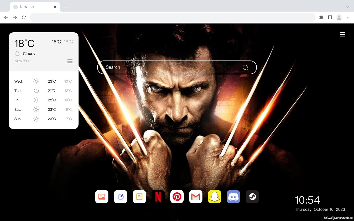Click the 10:54 clock display

pos(307,200)
